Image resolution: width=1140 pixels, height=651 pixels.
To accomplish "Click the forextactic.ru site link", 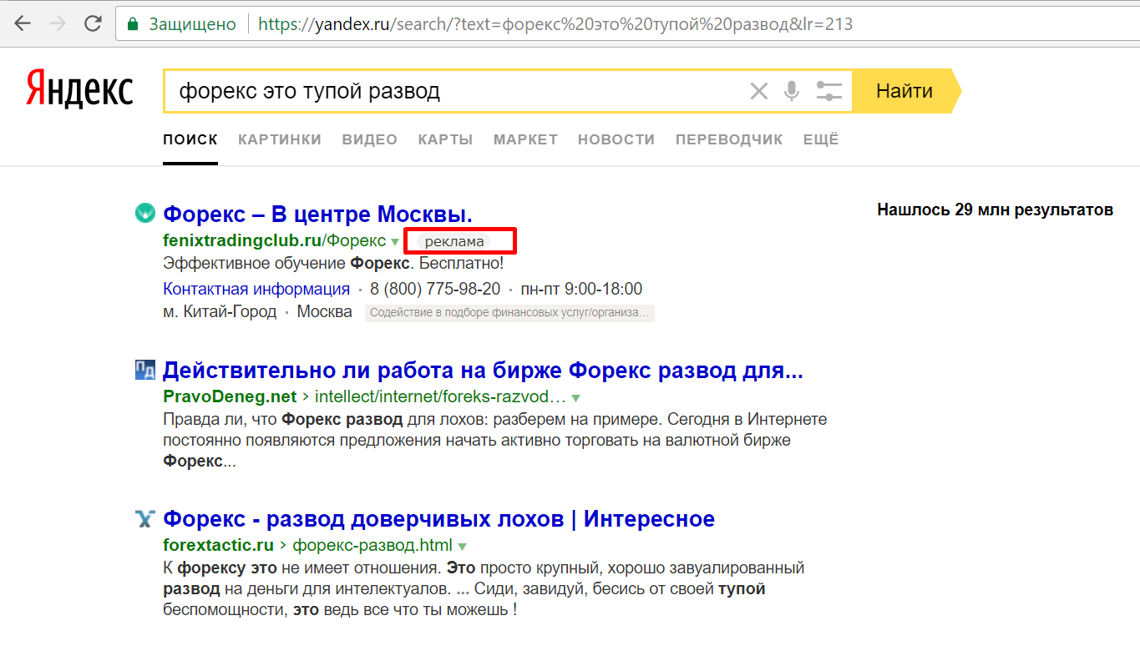I will tap(218, 546).
